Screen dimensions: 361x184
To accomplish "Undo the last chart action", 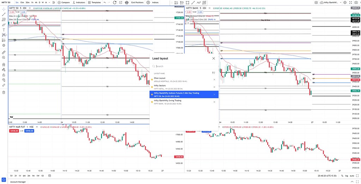I will point(105,2).
